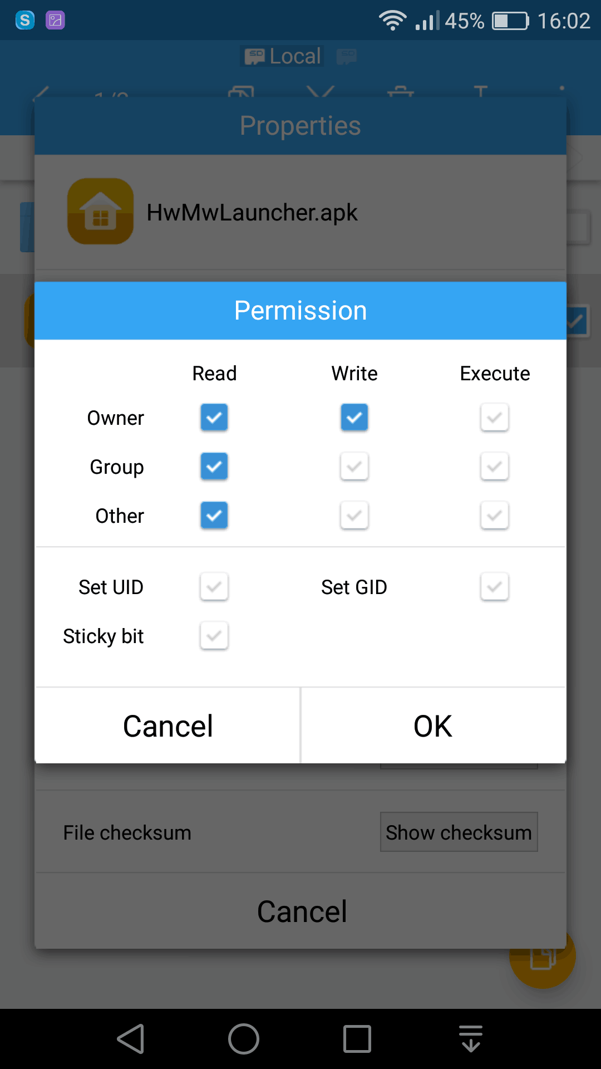Screen dimensions: 601x1069
Task: Open the Skype notification icon
Action: (25, 21)
